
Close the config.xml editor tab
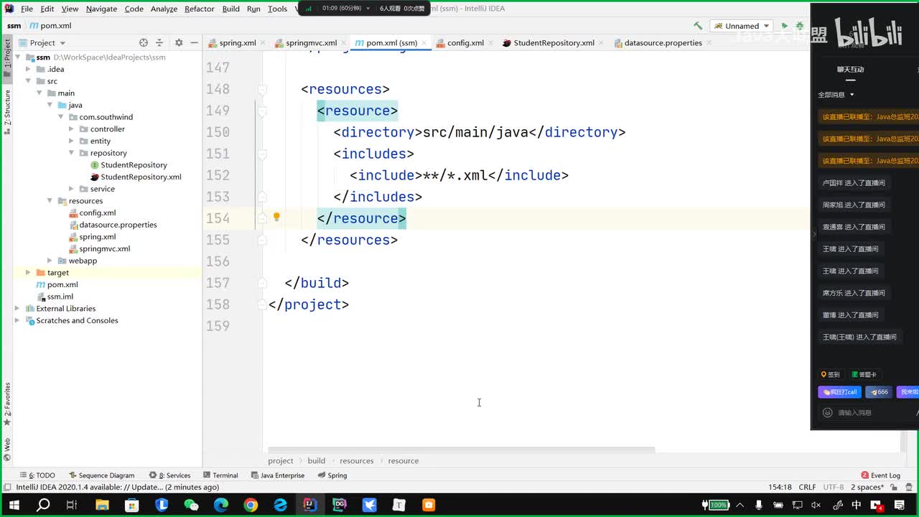point(490,43)
